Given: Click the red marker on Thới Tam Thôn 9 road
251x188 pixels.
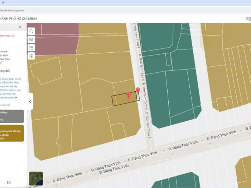Looking at the screenshot, I should click(138, 90).
